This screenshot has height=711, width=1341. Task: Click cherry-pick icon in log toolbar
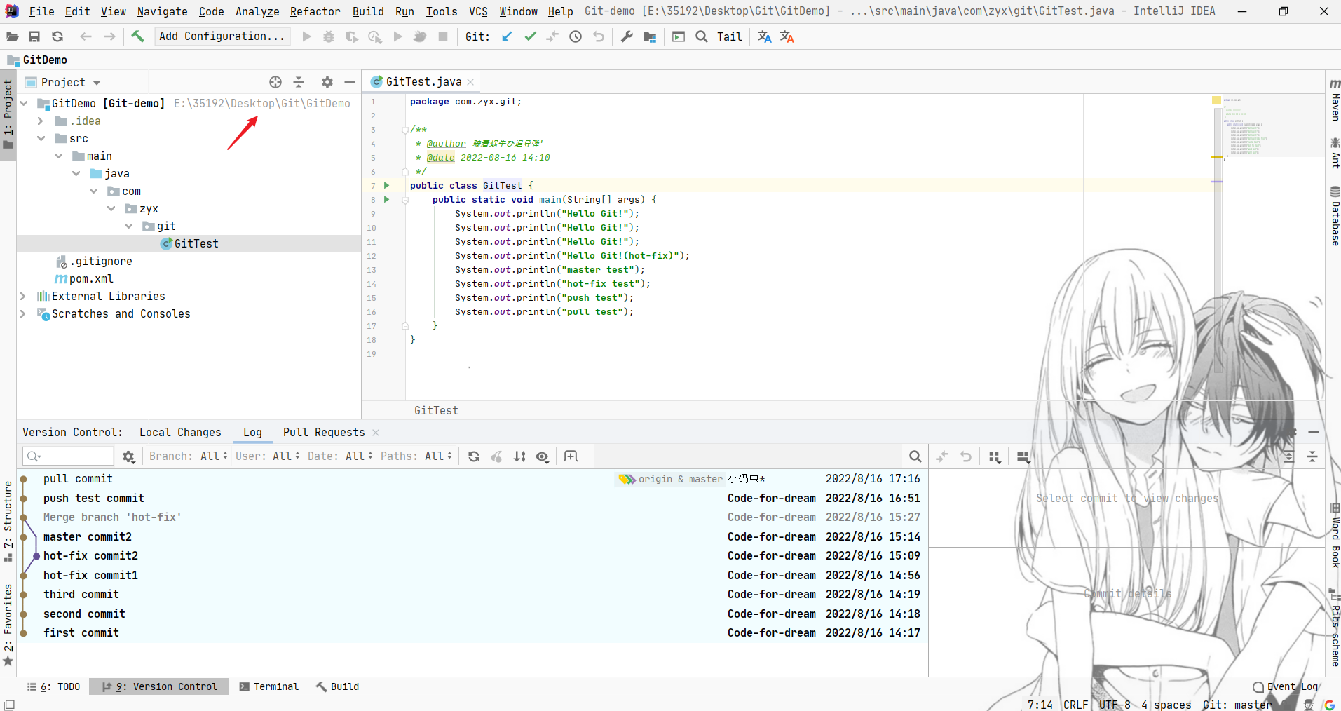[496, 456]
